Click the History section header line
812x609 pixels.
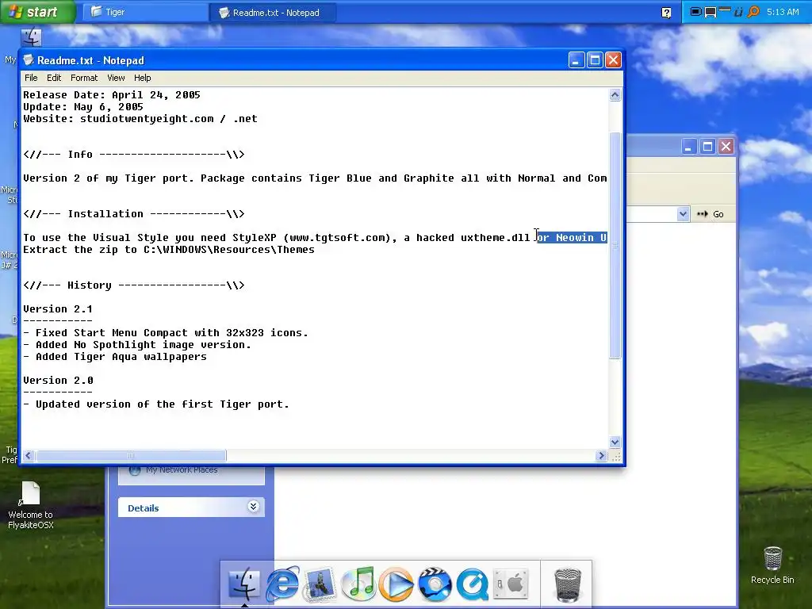133,285
